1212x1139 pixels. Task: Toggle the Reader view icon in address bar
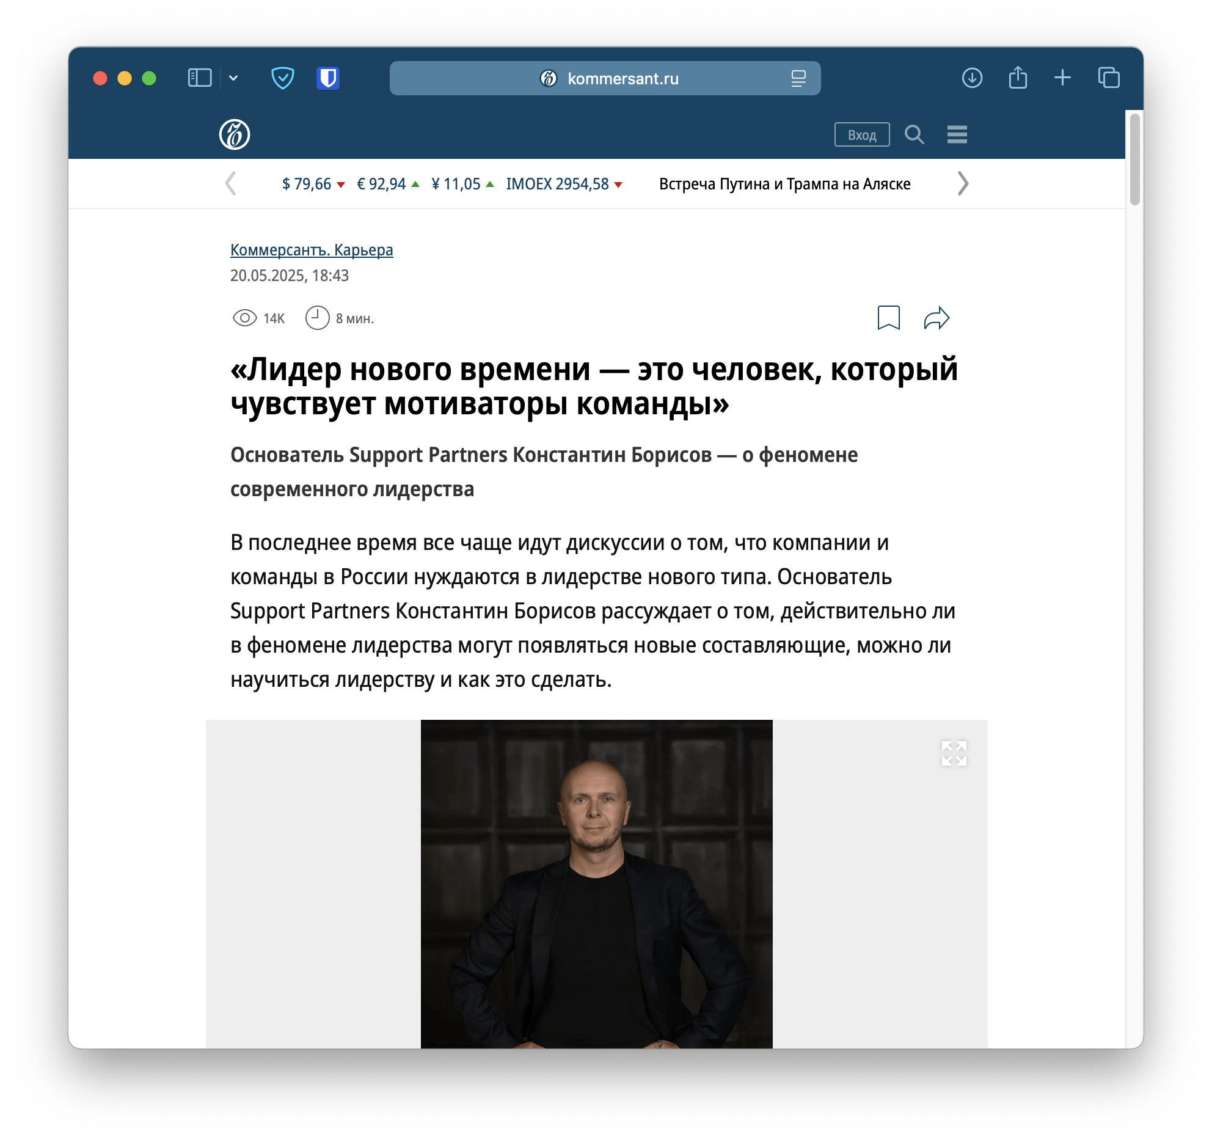(x=798, y=78)
